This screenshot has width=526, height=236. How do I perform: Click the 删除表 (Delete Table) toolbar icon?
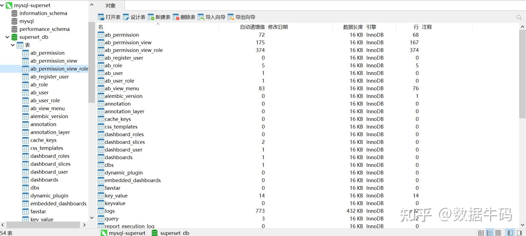tap(176, 17)
